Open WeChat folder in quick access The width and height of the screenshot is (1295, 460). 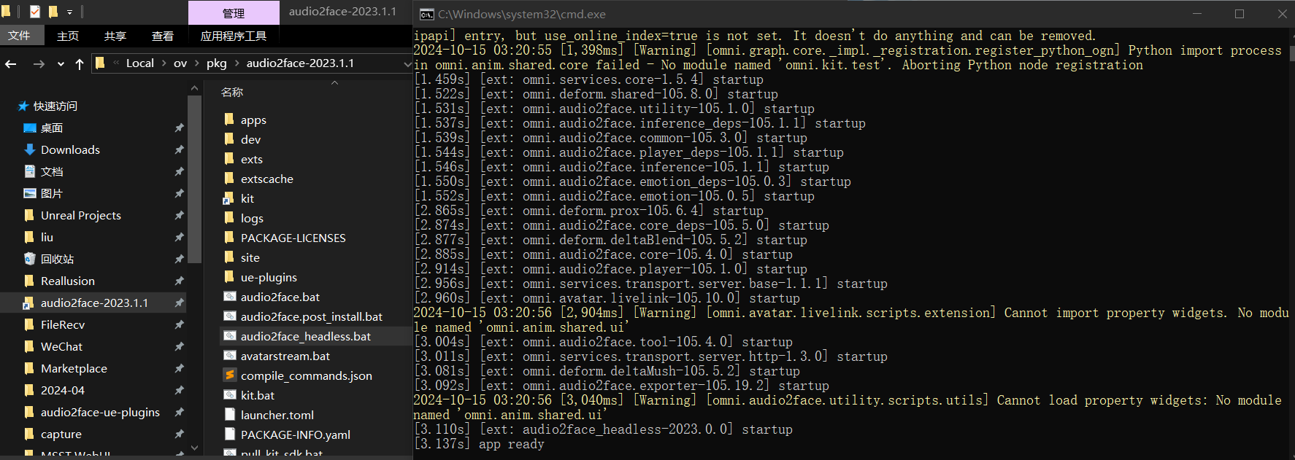(61, 346)
